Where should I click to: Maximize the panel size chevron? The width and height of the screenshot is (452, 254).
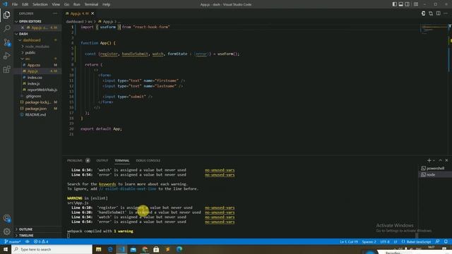(440, 160)
